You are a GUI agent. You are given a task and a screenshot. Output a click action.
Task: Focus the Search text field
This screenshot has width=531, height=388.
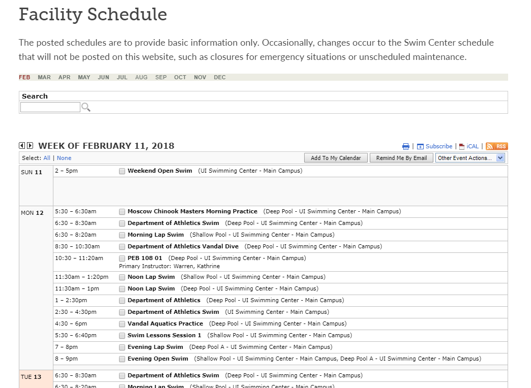pyautogui.click(x=50, y=107)
